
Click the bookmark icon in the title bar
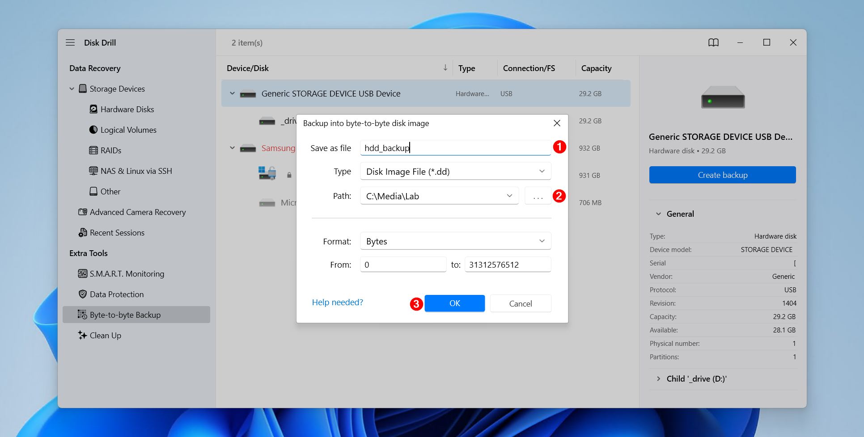coord(714,42)
